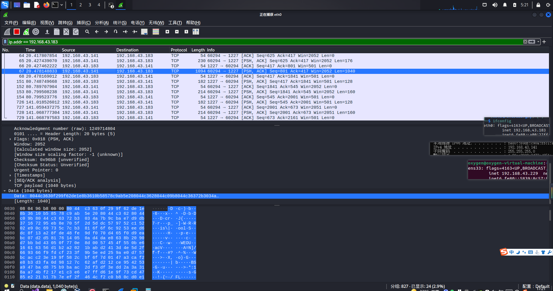The width and height of the screenshot is (553, 291).
Task: Close the capture file icon
Action: click(x=66, y=32)
